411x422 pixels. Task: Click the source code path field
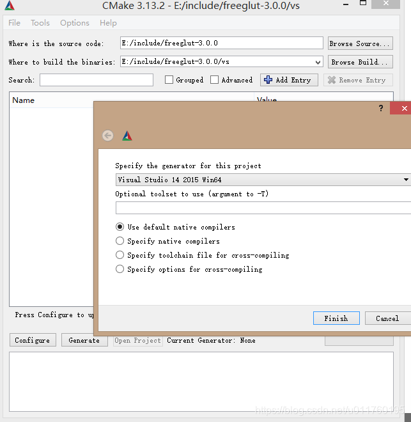(222, 43)
